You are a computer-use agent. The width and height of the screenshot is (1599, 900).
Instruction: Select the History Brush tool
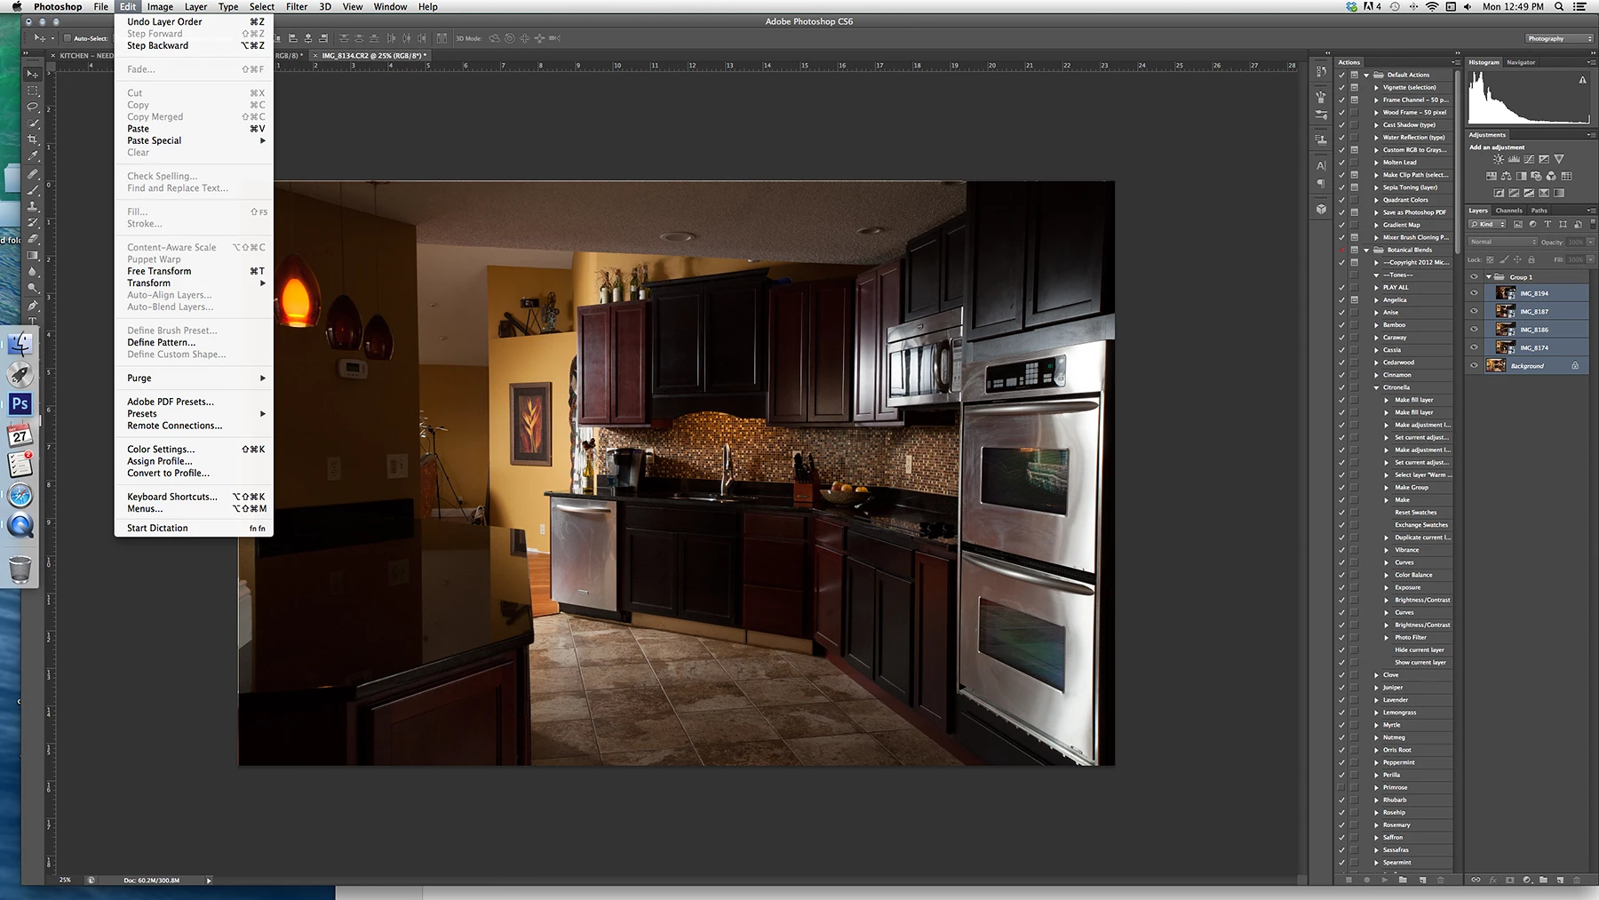coord(33,222)
